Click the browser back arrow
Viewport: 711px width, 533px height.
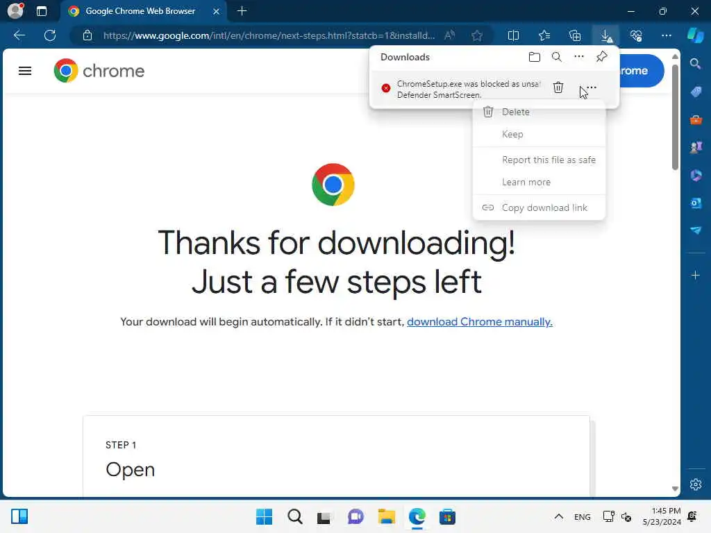[x=19, y=35]
